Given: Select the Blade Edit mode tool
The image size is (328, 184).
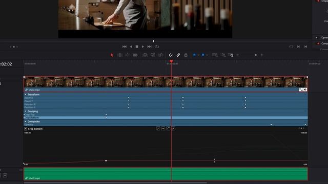Looking at the screenshot, I should pyautogui.click(x=135, y=55).
